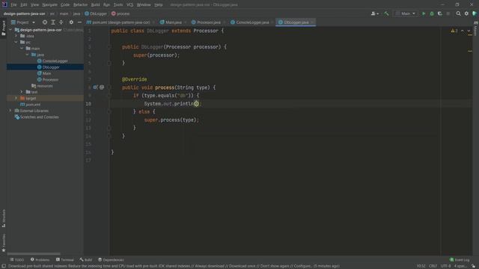This screenshot has height=269, width=479.
Task: Toggle tool window bars icon in status bar
Action: click(3, 266)
